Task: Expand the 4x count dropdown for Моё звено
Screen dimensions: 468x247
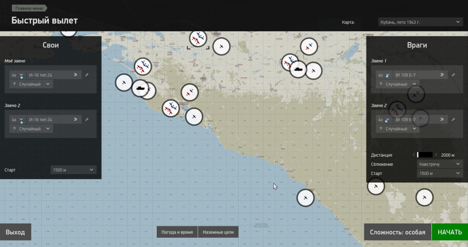Action: 17,75
